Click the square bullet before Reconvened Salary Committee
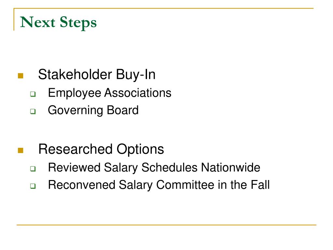This screenshot has height=250, width=333. pyautogui.click(x=33, y=186)
